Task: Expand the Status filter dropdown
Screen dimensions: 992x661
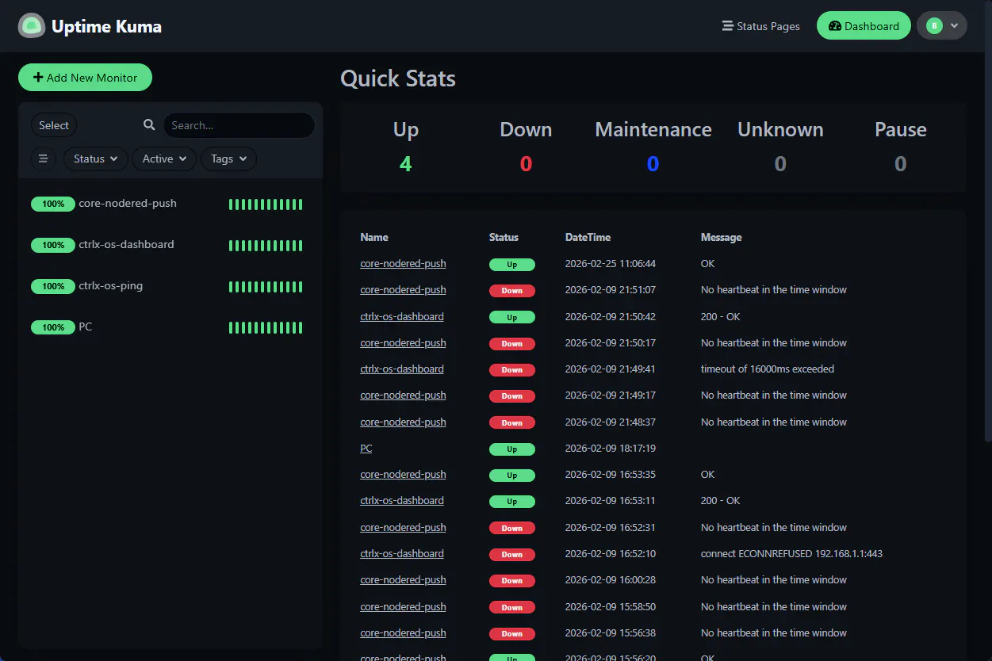Action: 95,159
